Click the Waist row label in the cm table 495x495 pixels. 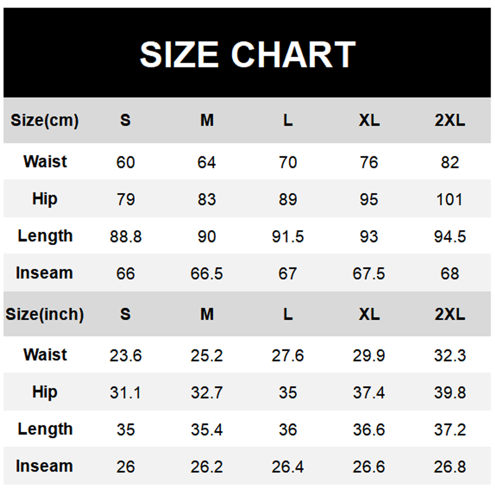[x=45, y=161]
